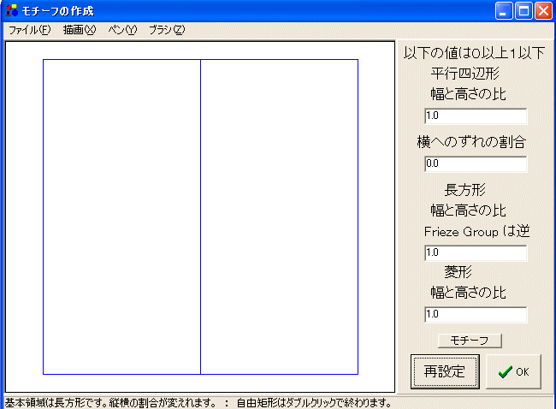556x409 pixels.
Task: Click the 再設定 reset button
Action: 445,371
